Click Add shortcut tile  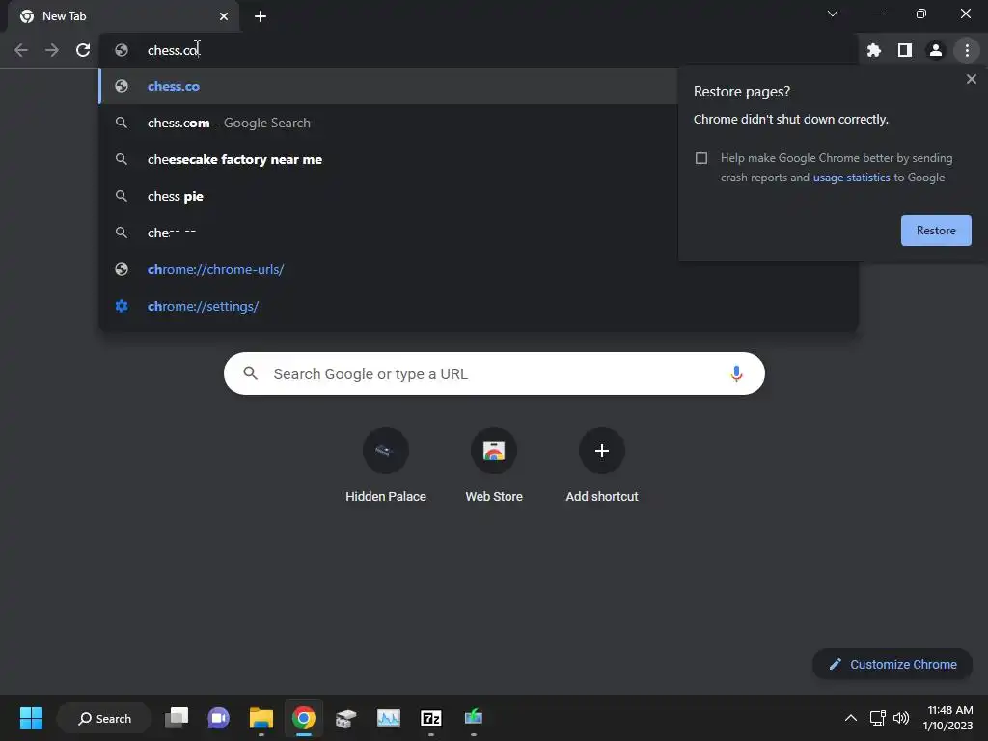coord(602,466)
